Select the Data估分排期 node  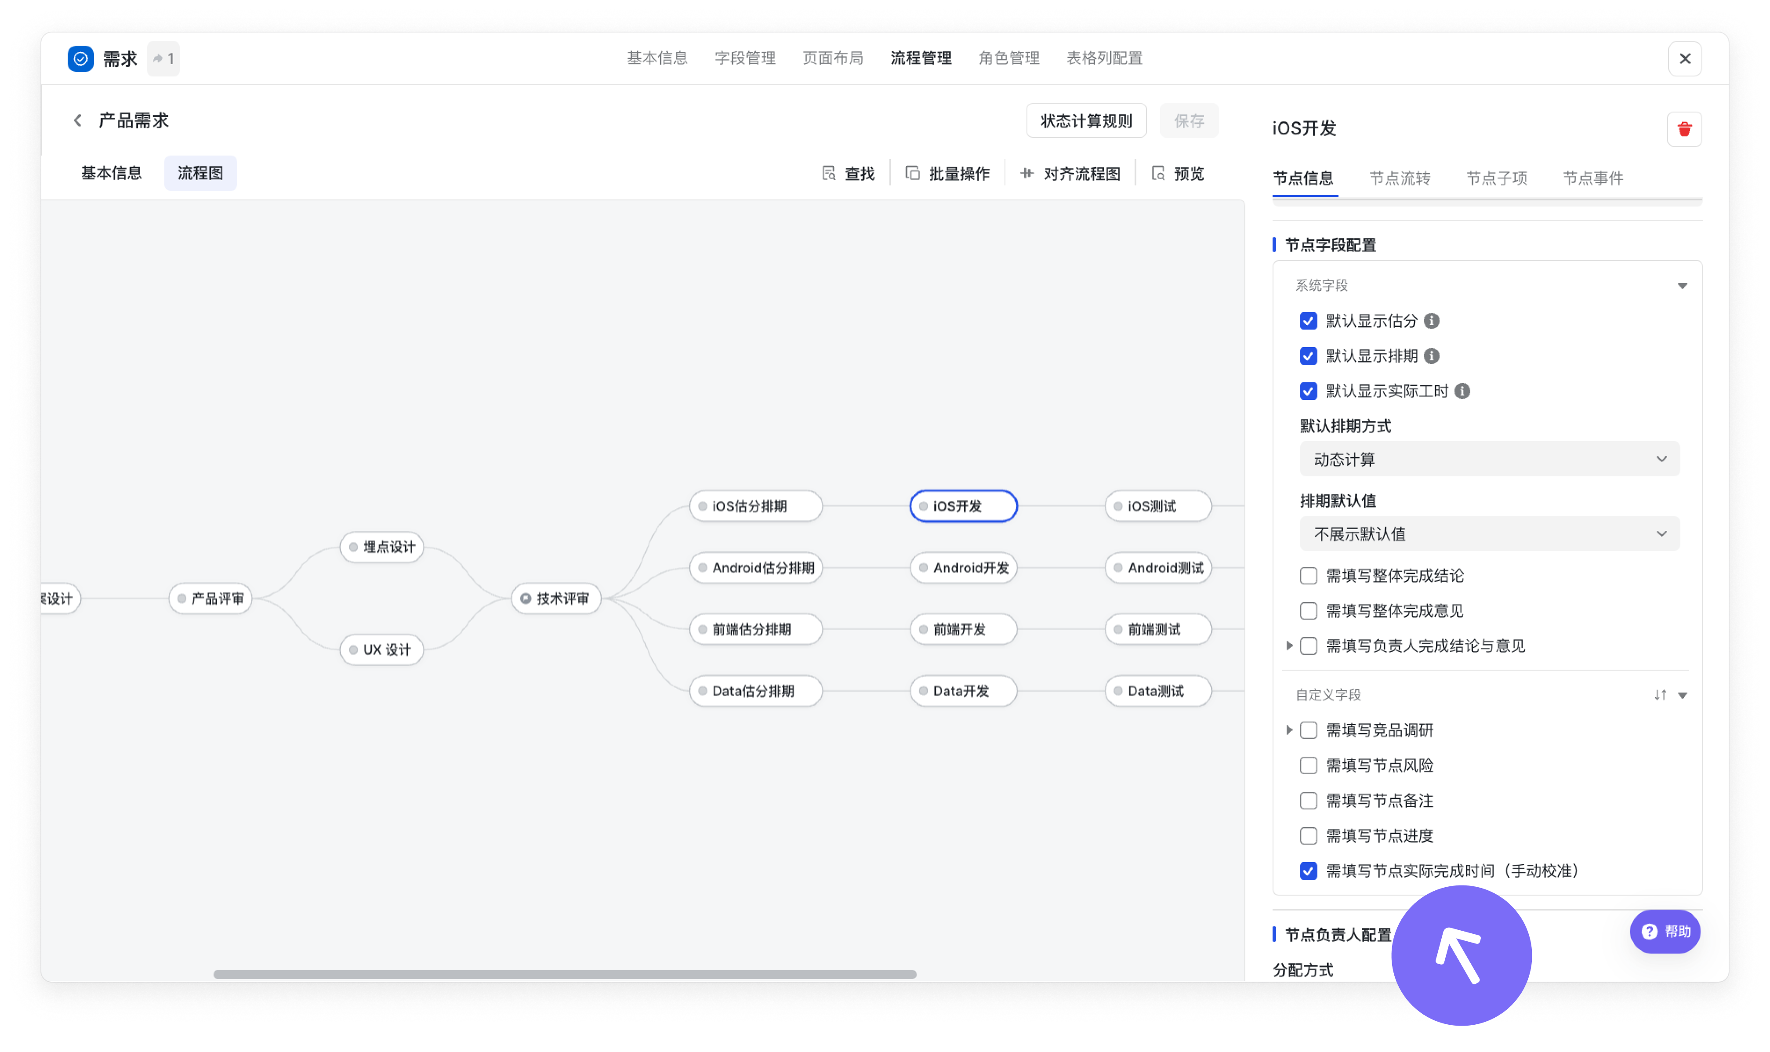pos(755,691)
